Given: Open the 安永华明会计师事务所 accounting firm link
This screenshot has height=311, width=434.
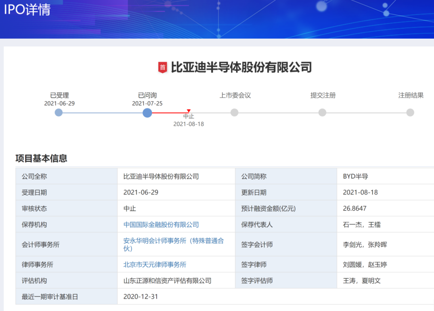Looking at the screenshot, I should (x=174, y=245).
